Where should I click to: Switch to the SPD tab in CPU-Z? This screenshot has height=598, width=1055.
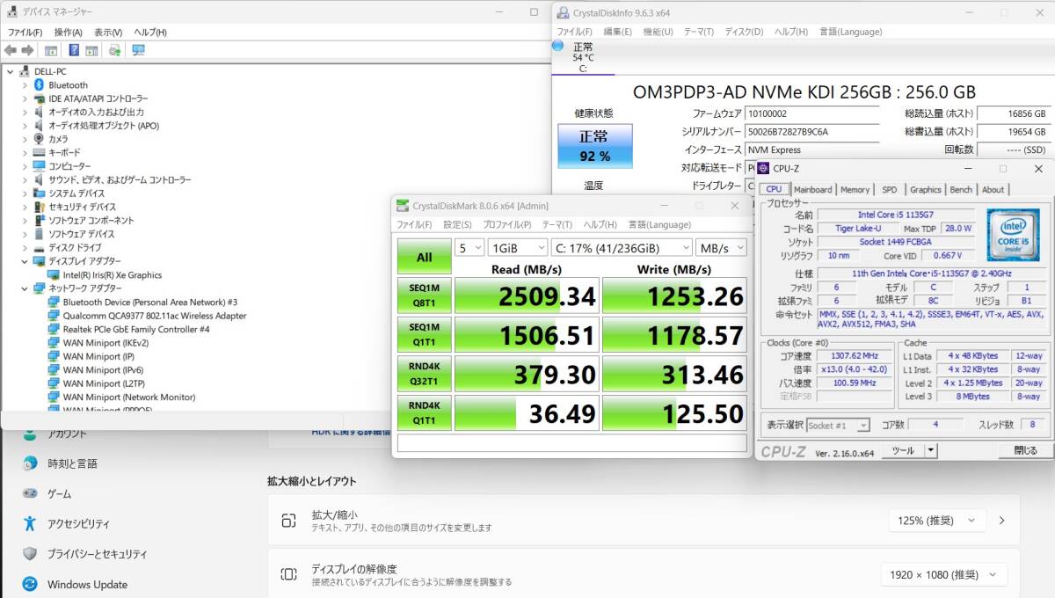tap(890, 189)
